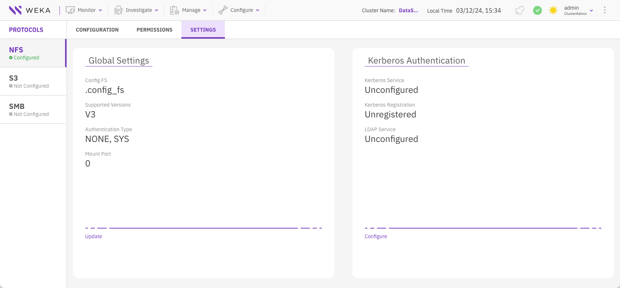Click the green cluster status checkmark
Screen dimensions: 620x288
[537, 10]
